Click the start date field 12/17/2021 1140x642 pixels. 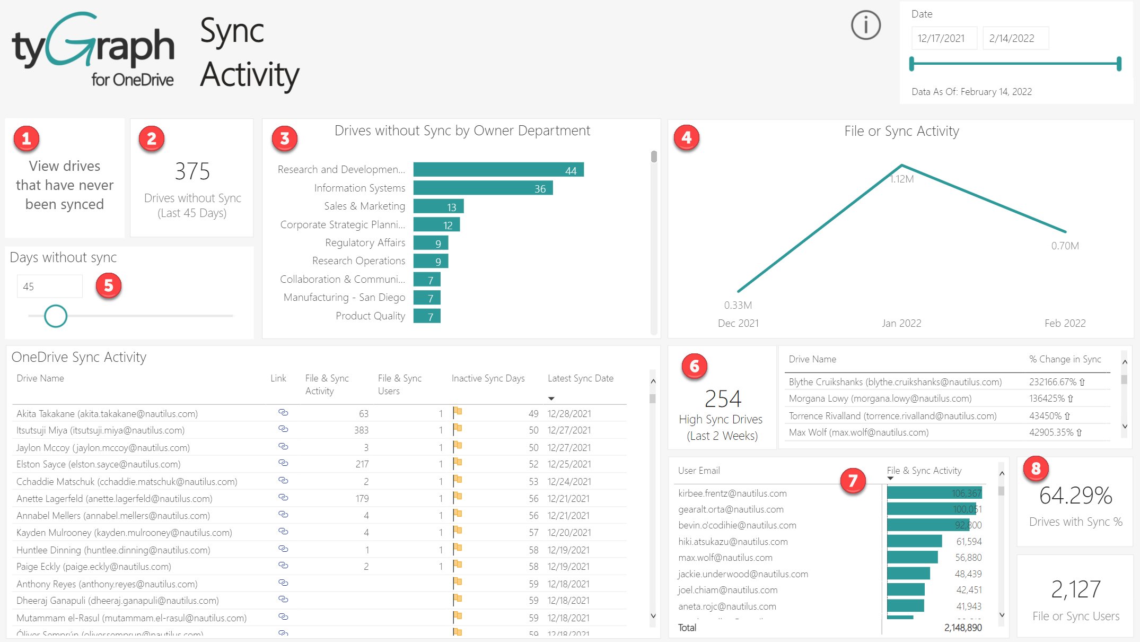[x=944, y=38]
